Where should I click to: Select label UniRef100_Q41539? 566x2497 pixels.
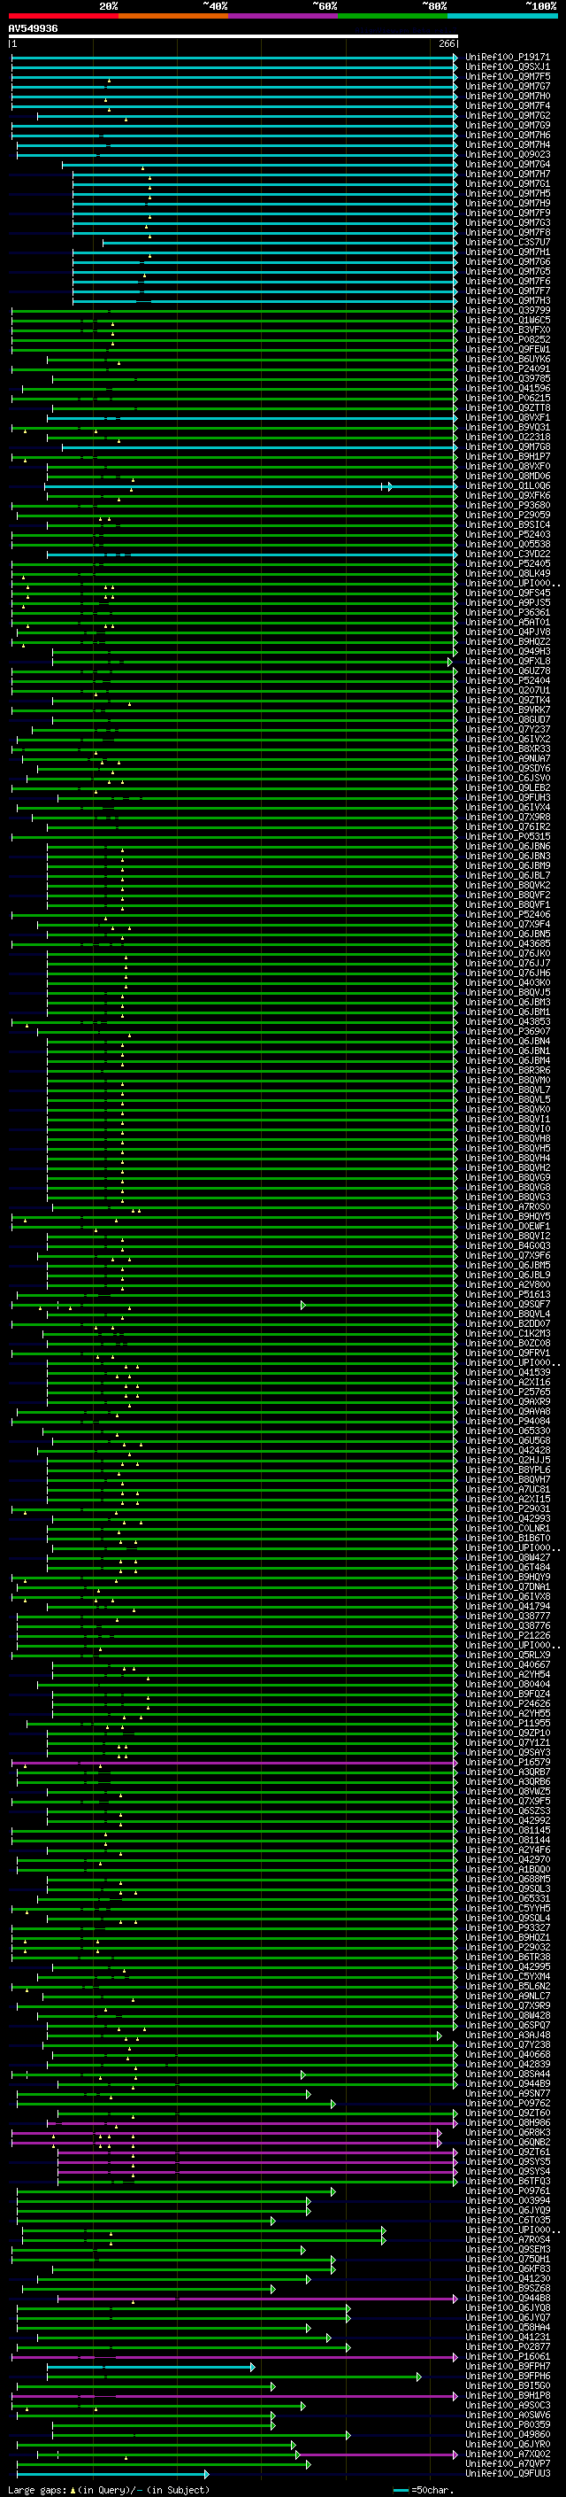[x=508, y=1373]
